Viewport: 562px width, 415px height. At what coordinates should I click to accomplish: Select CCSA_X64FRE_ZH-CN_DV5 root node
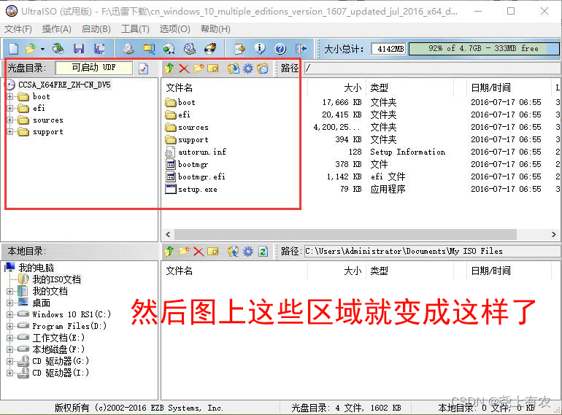tap(64, 85)
